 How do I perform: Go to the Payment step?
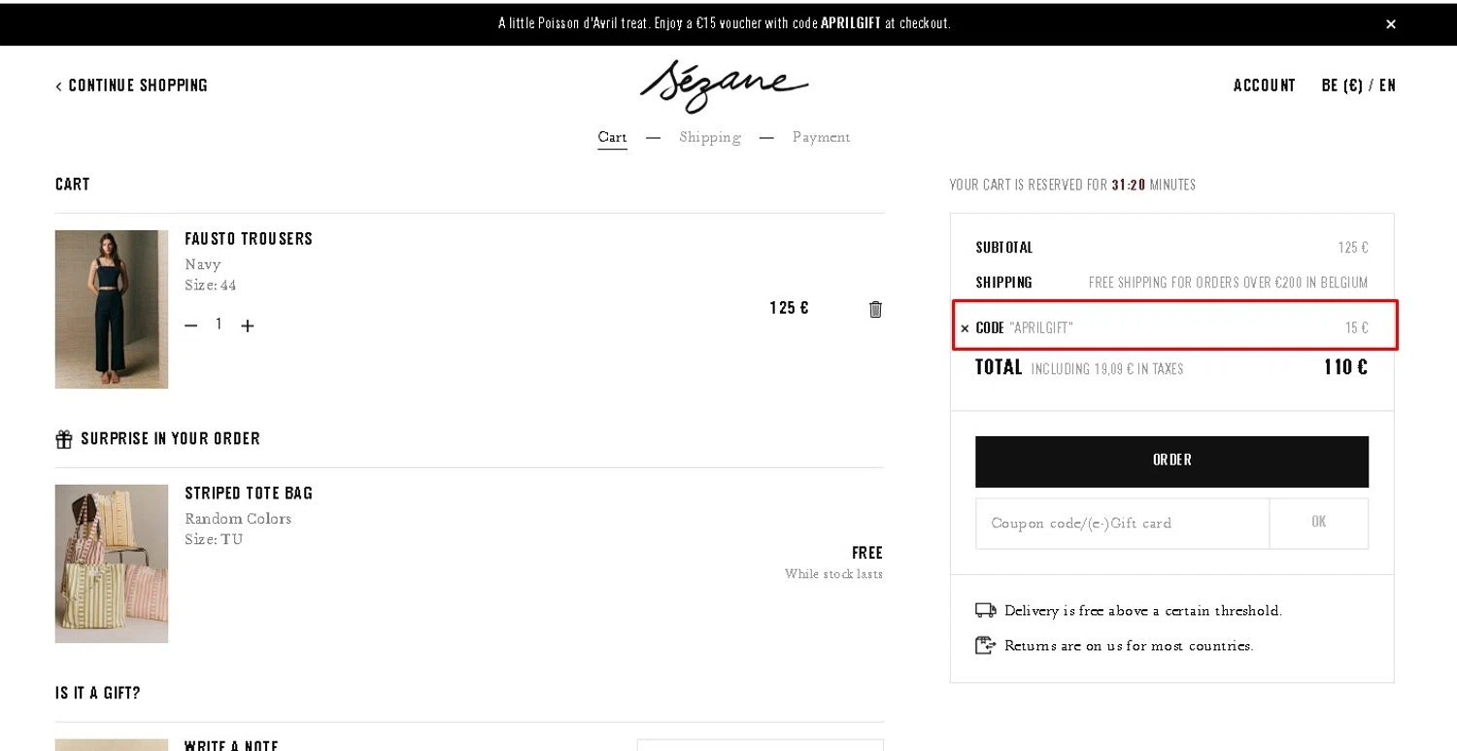[821, 137]
